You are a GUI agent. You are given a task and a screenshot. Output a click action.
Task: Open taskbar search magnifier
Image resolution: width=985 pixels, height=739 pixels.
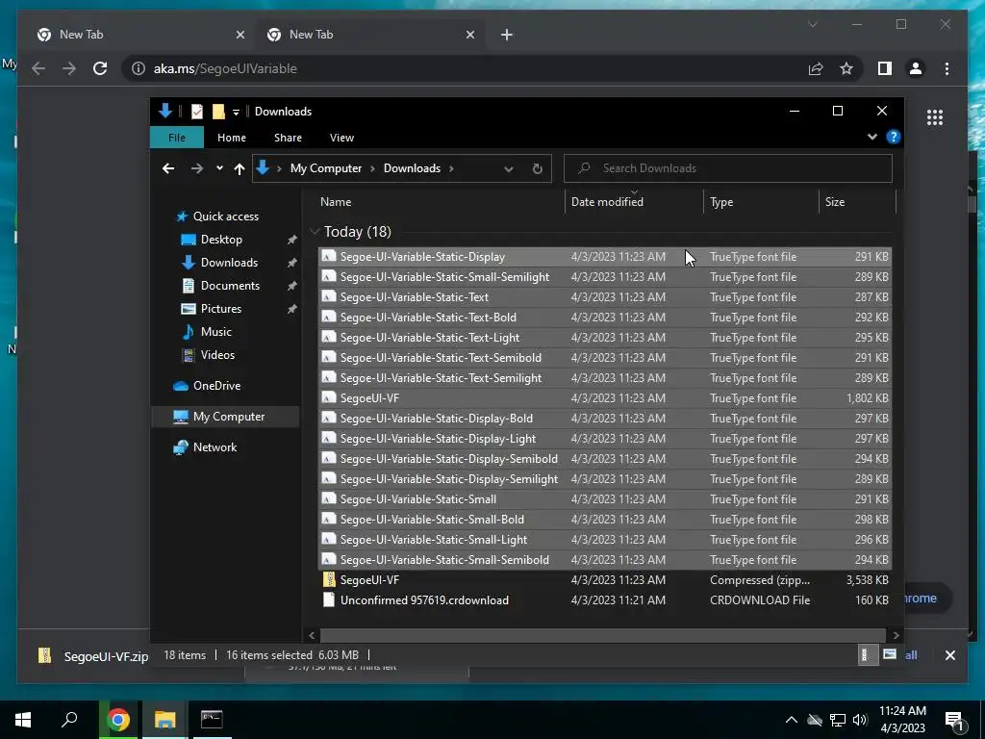click(x=69, y=720)
